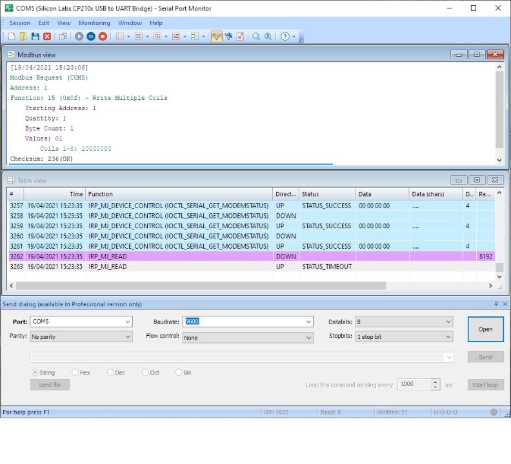Open the Help menu
The width and height of the screenshot is (511, 464).
(156, 23)
